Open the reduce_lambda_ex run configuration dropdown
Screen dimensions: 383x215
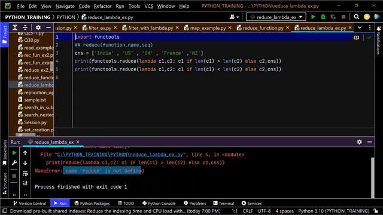(276, 17)
